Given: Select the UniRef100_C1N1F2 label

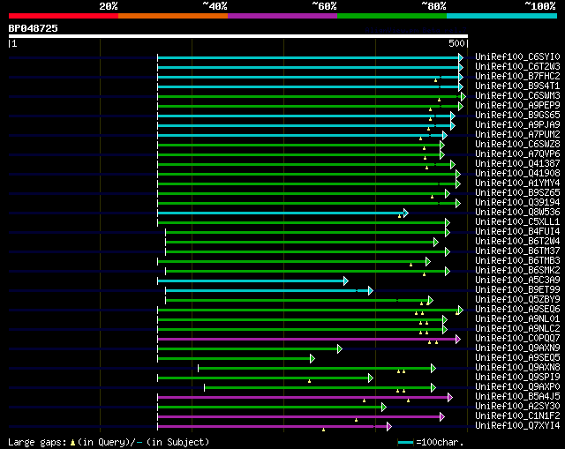Looking at the screenshot, I should [517, 416].
